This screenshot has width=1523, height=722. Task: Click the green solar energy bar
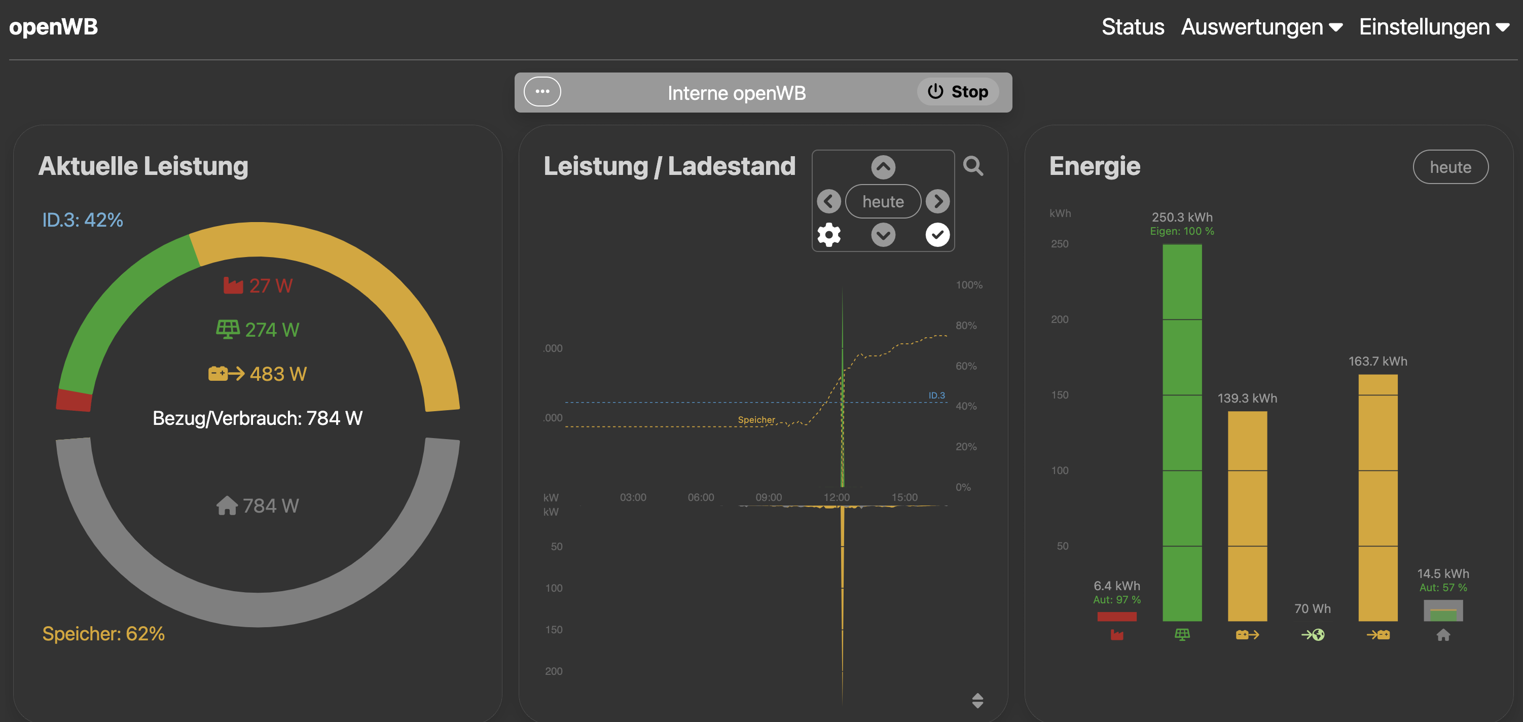pos(1182,431)
